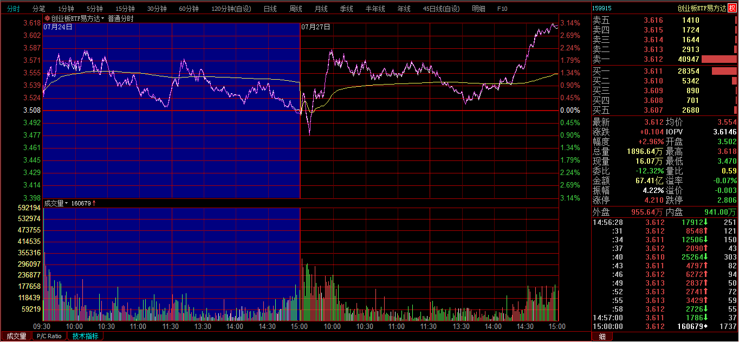Switch to the 分时 intraday view tab
This screenshot has height=342, width=739.
pyautogui.click(x=13, y=9)
